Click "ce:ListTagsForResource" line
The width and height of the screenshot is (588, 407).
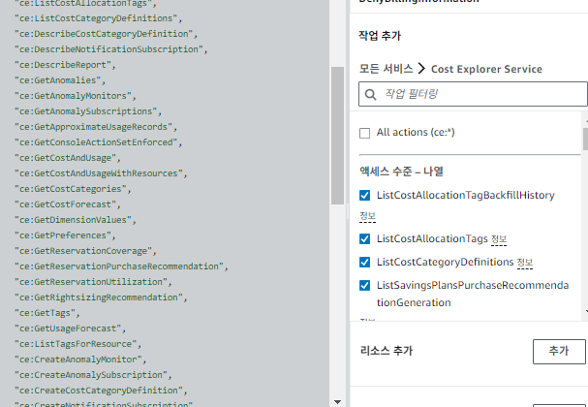coord(77,344)
